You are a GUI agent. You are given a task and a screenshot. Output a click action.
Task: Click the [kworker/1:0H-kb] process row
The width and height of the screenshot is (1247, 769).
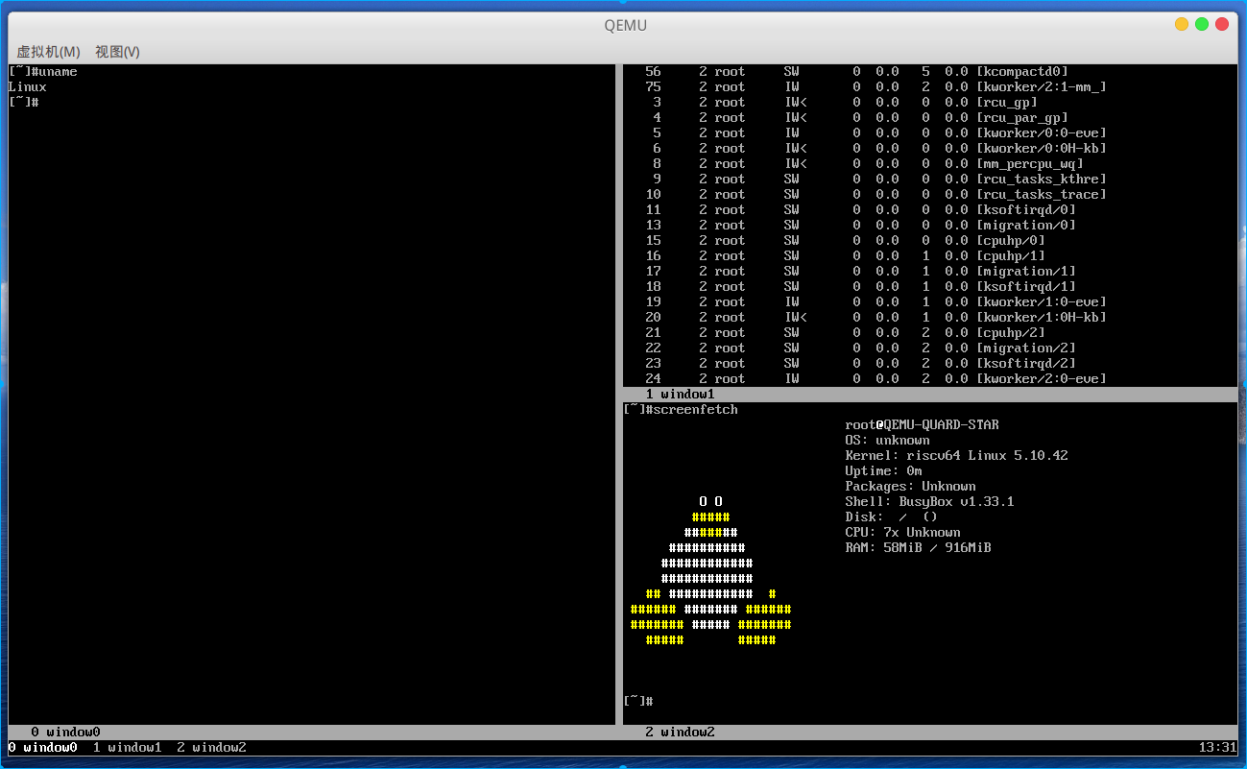pyautogui.click(x=875, y=318)
